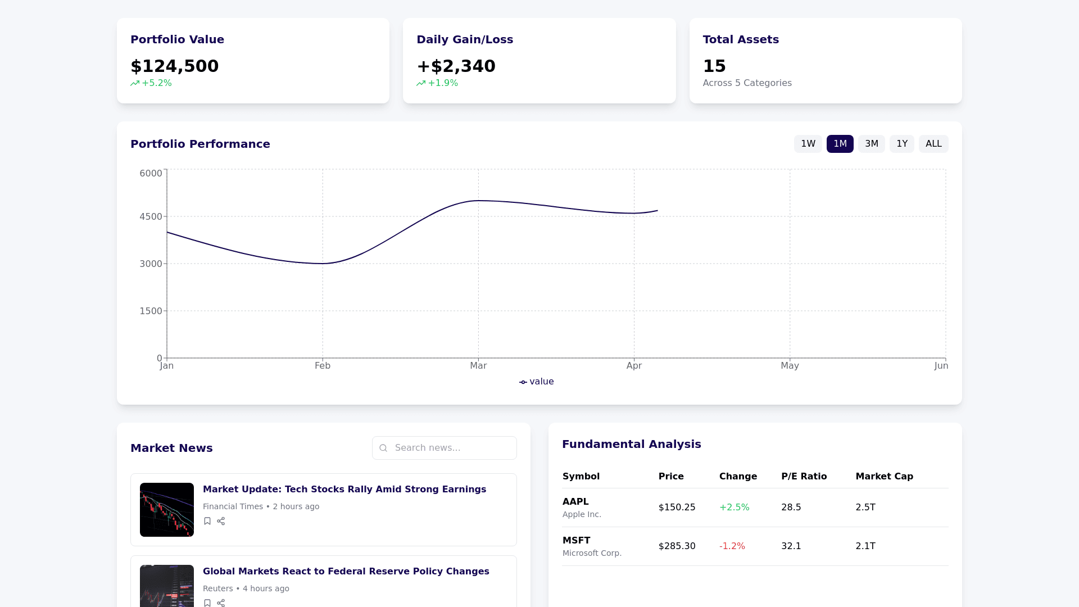Switch chart to the 1Y range
This screenshot has width=1079, height=607.
[x=901, y=144]
